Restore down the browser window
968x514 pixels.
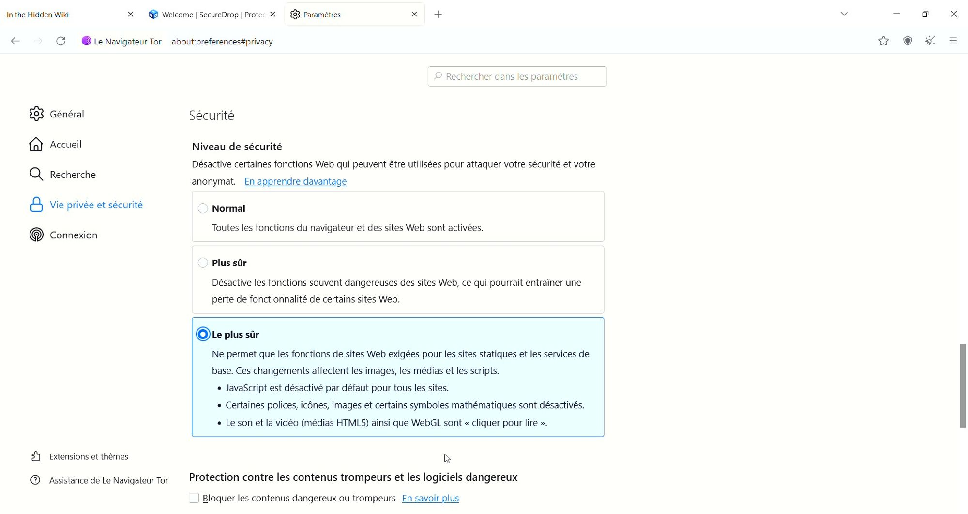pos(925,14)
